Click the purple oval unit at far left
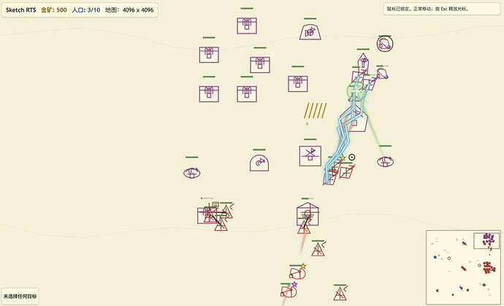The image size is (504, 306). tap(192, 173)
